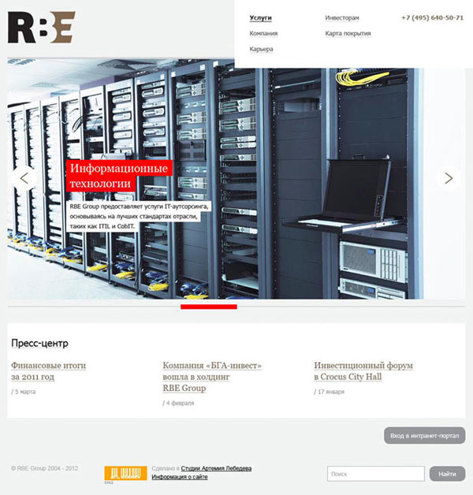Open Информация о сайте link

(180, 477)
